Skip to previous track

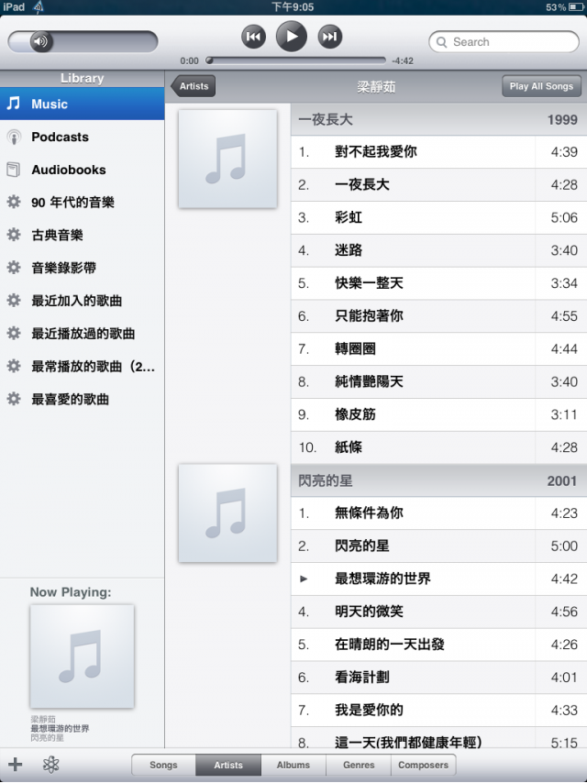[254, 37]
